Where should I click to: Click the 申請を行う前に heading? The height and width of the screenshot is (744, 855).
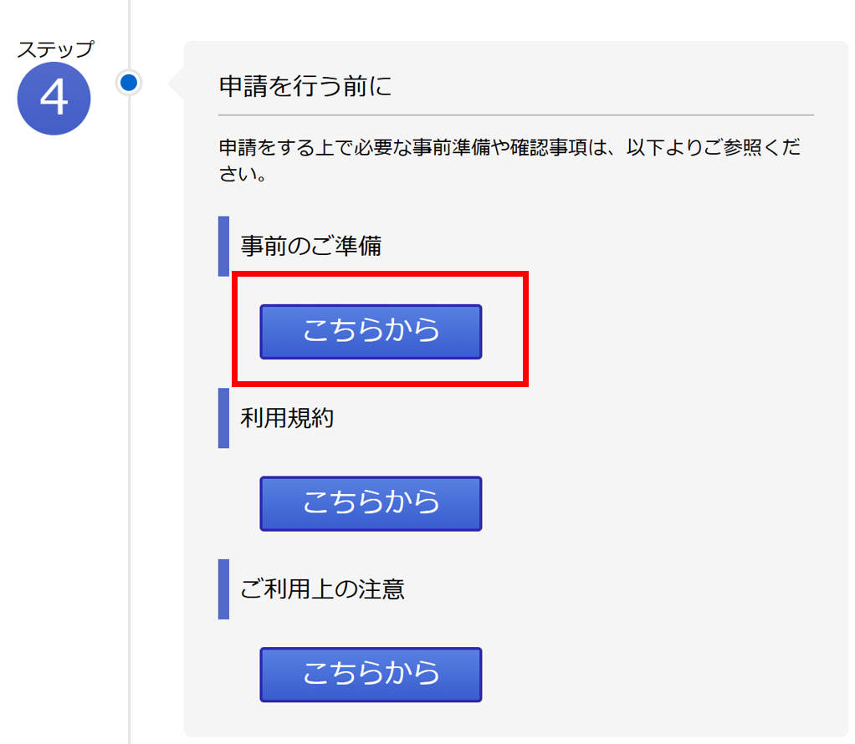coord(305,86)
